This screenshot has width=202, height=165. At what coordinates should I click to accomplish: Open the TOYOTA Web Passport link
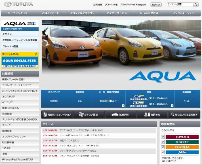click(x=133, y=4)
